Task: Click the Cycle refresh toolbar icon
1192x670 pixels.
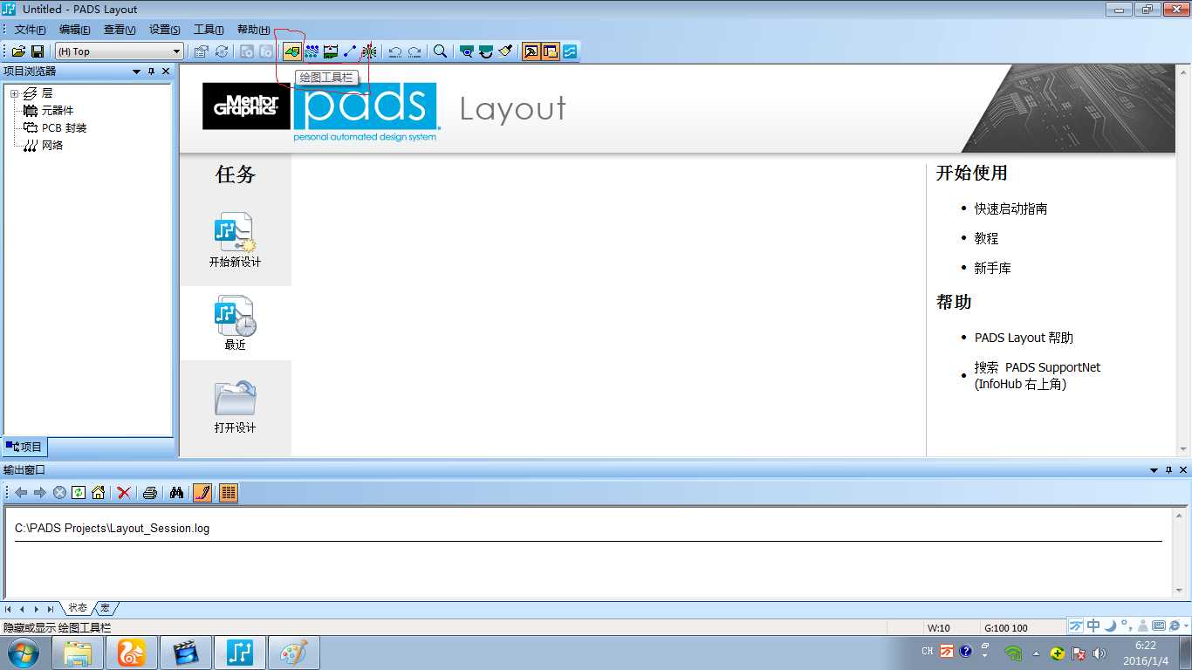Action: tap(222, 51)
